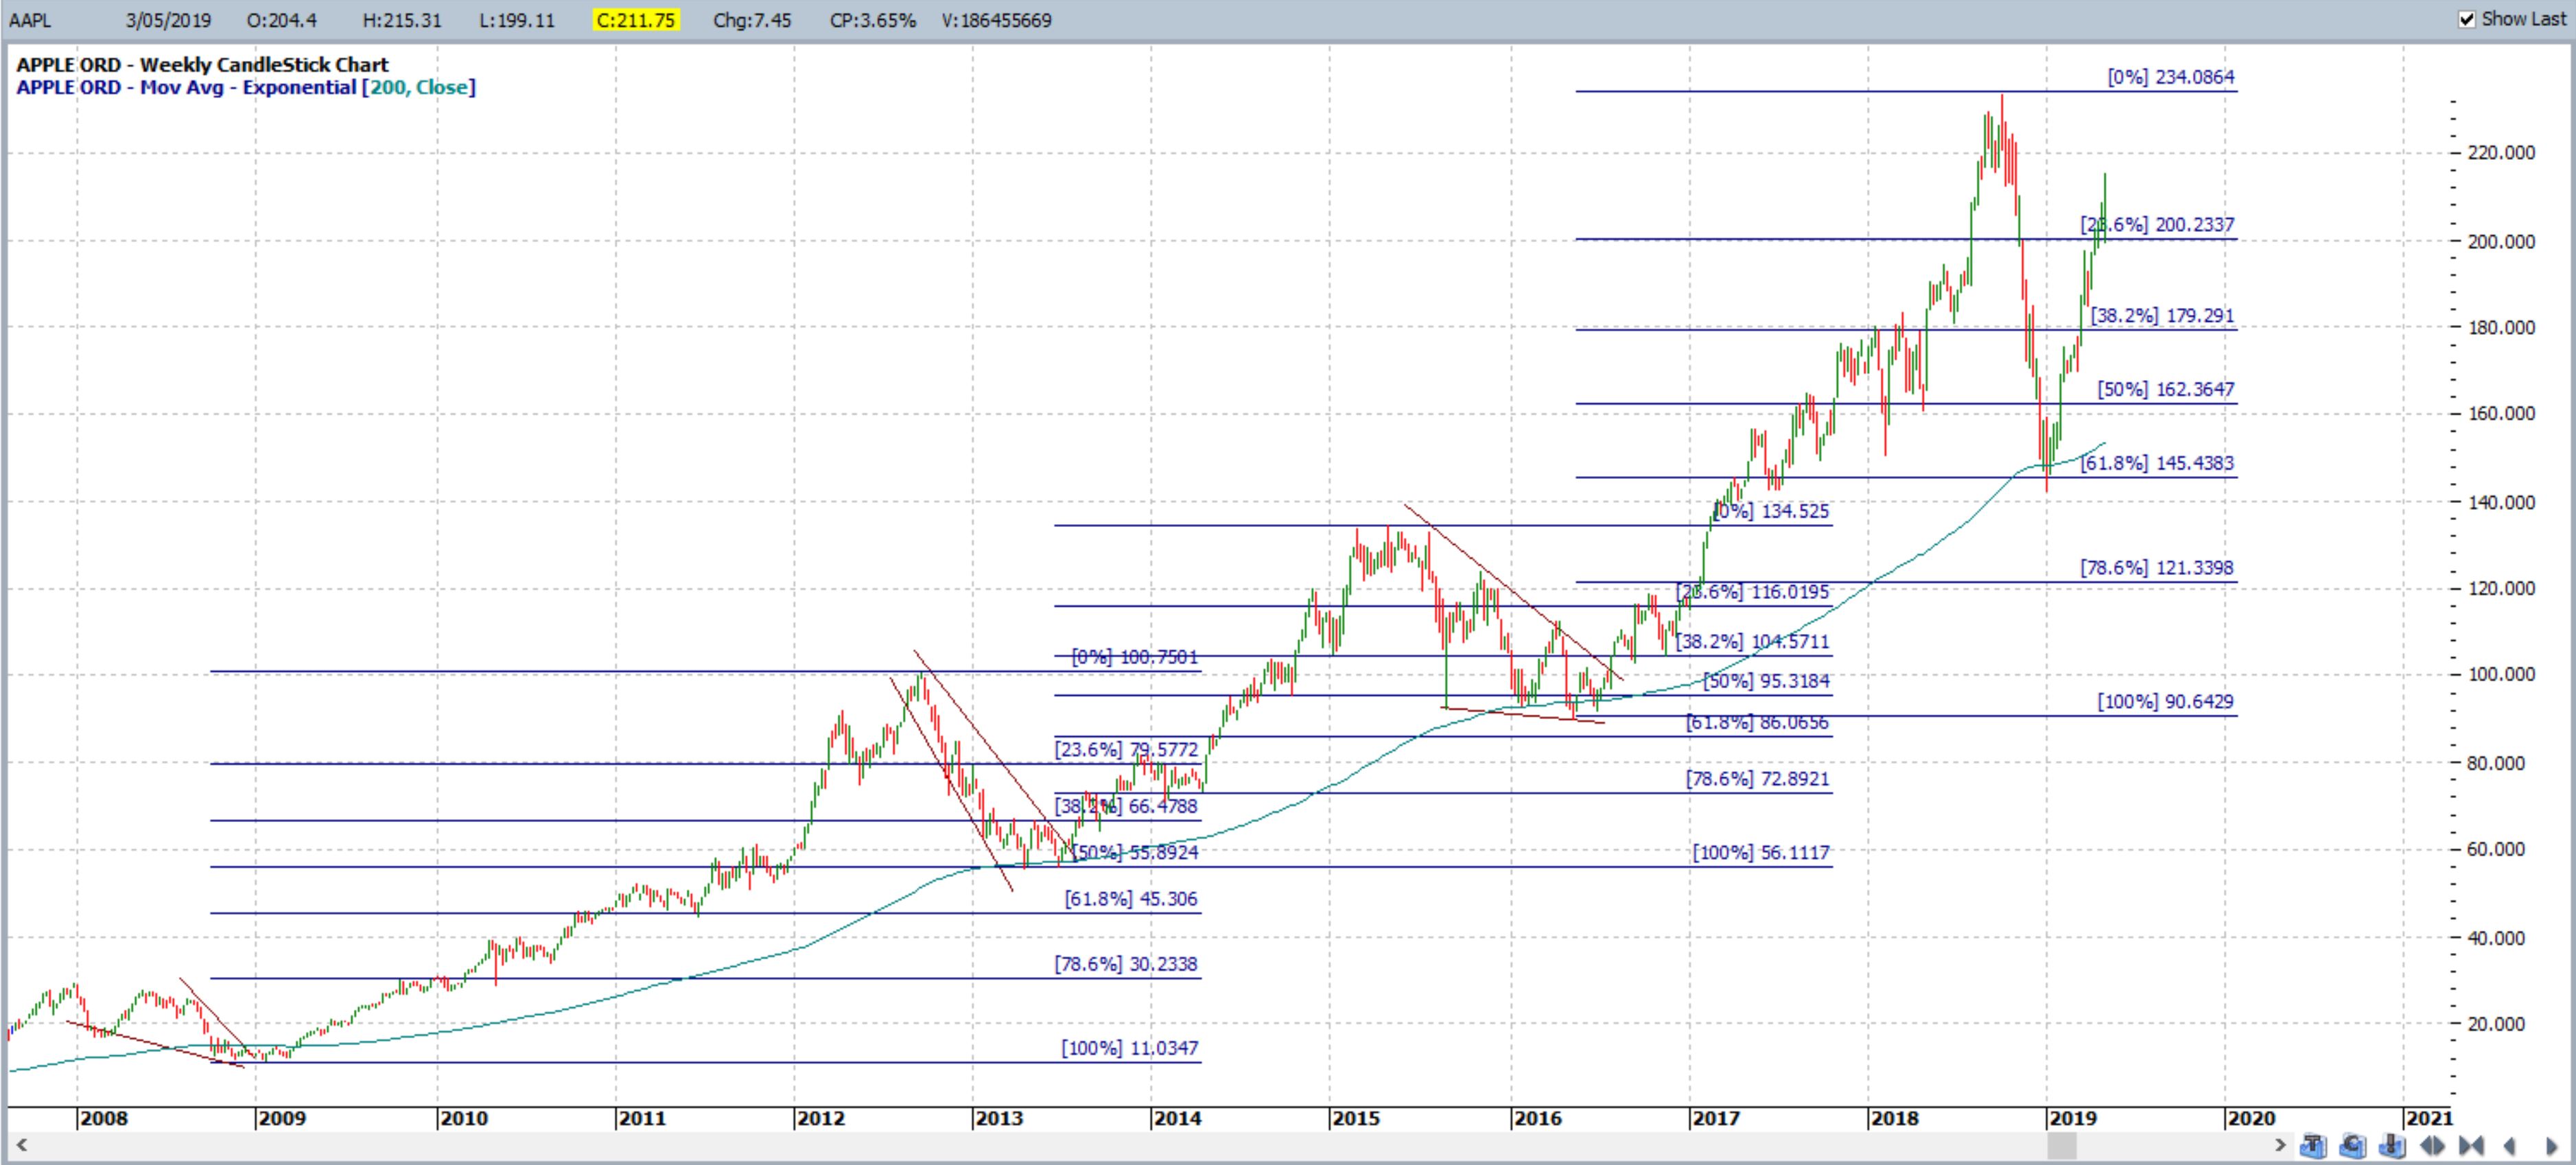Select the [50%] 95.3184 Fibonacci label
The width and height of the screenshot is (2576, 1165).
click(x=1766, y=682)
